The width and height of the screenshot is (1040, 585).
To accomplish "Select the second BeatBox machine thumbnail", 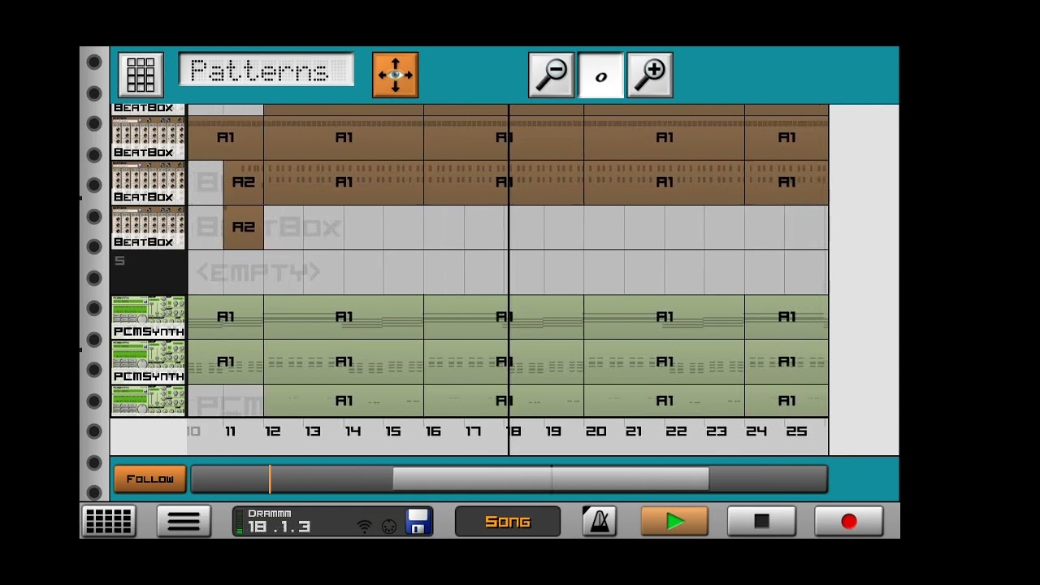I will (x=148, y=137).
